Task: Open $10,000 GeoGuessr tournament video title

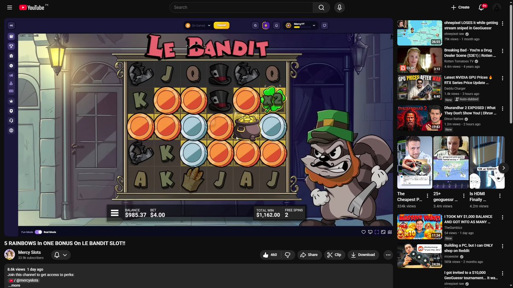Action: click(471, 275)
